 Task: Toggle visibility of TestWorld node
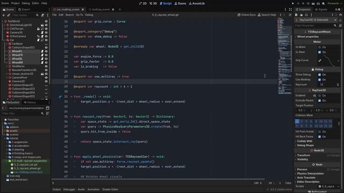click(x=46, y=21)
